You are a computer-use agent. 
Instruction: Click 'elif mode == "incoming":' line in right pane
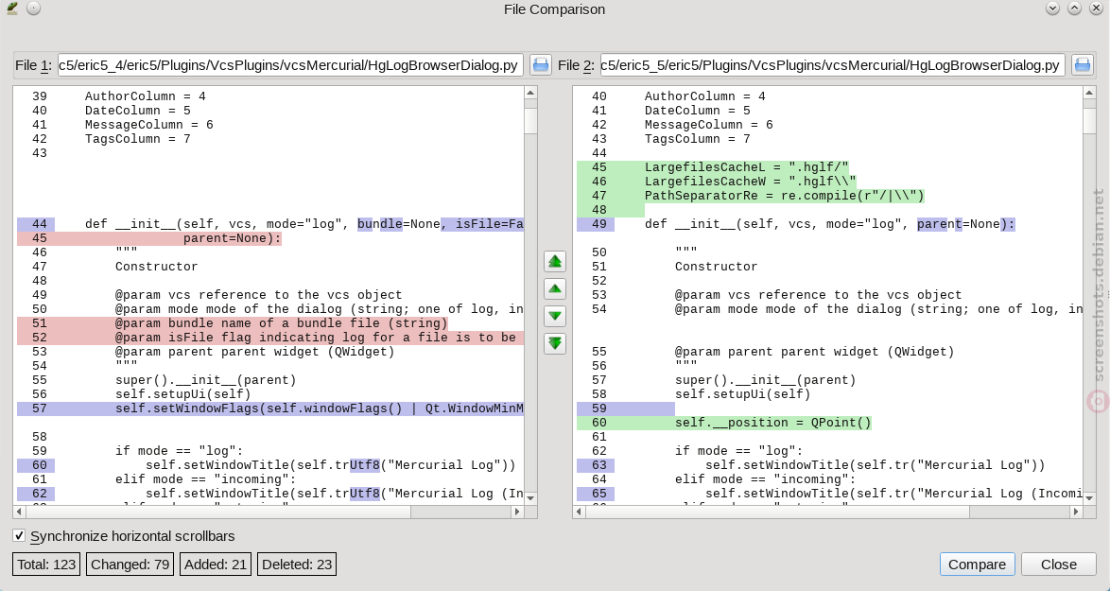coord(765,479)
